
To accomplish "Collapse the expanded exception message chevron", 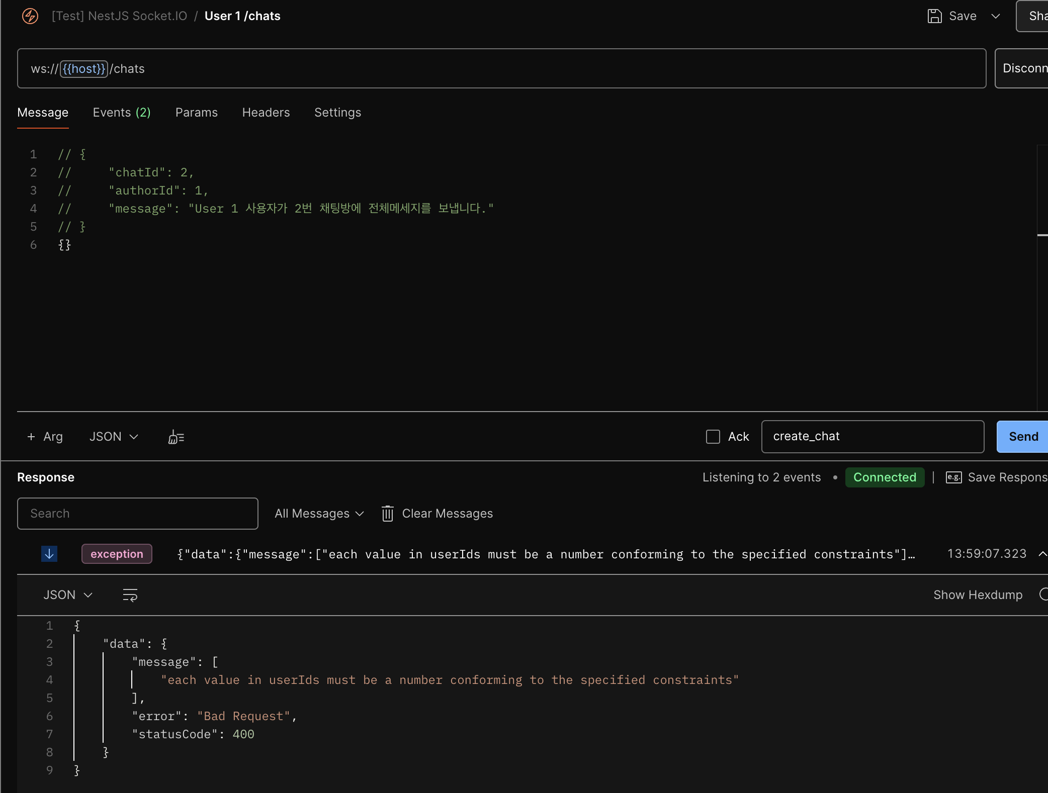I will tap(1042, 554).
